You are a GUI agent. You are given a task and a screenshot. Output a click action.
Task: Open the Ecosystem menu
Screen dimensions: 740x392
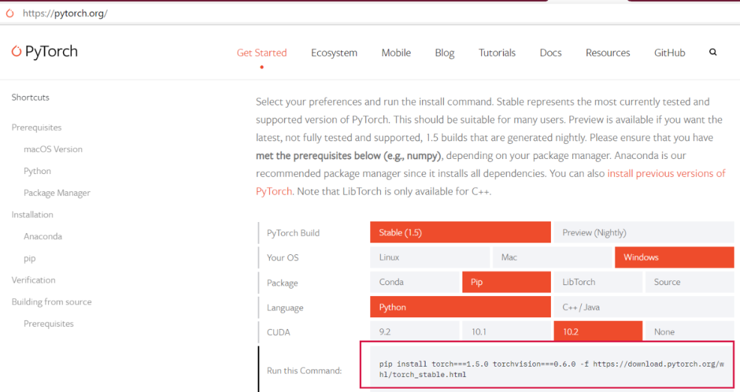(x=334, y=52)
